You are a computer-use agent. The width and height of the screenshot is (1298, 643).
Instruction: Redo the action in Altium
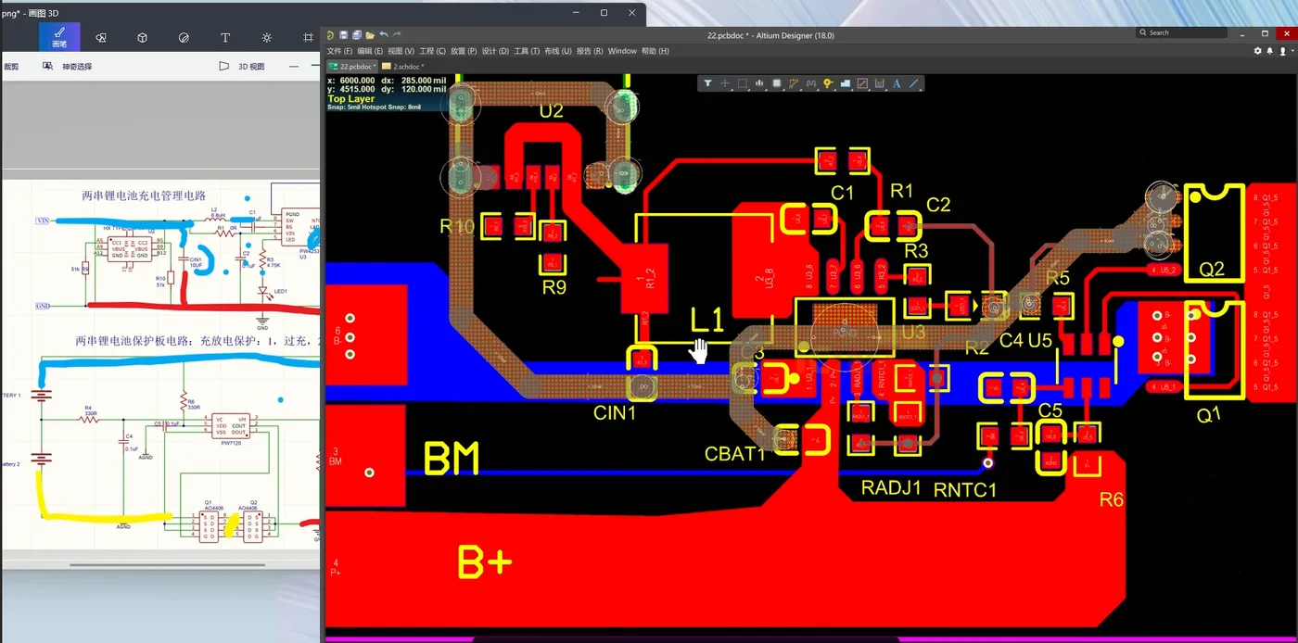[x=397, y=35]
